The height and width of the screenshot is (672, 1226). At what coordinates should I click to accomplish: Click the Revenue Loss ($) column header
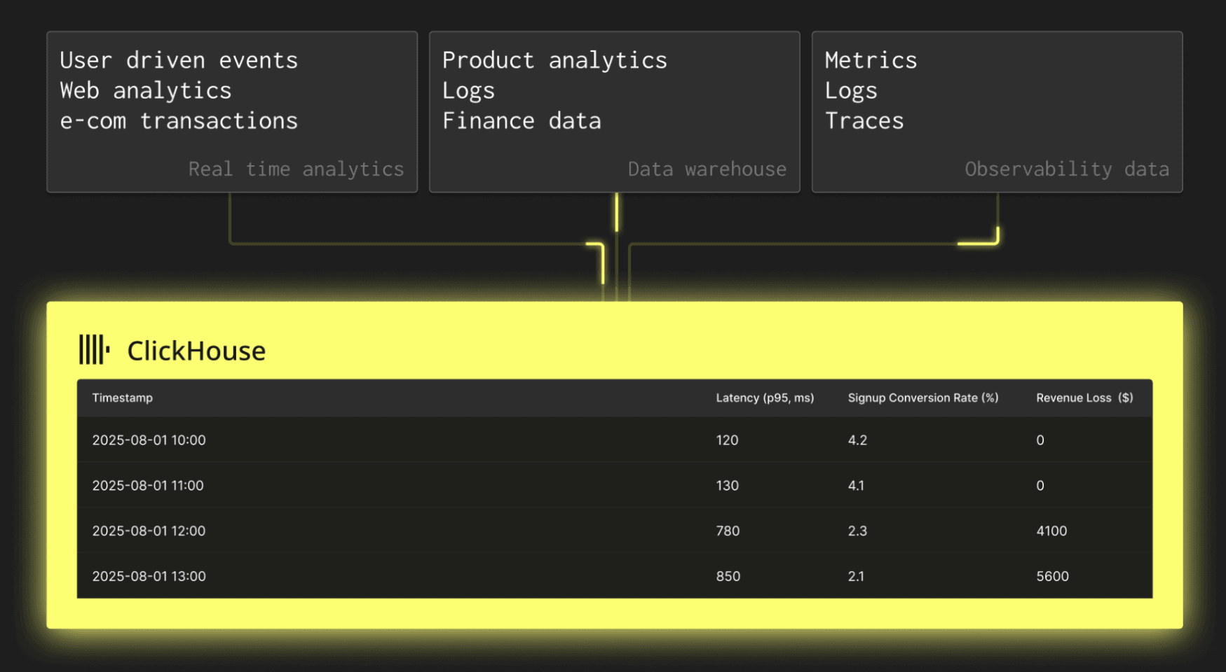(1084, 398)
